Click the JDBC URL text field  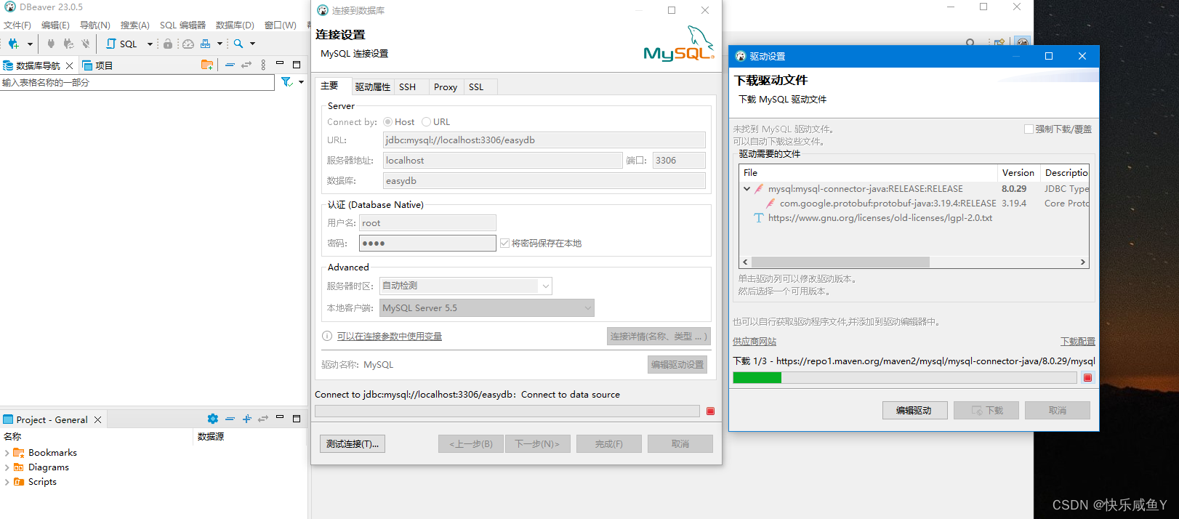pyautogui.click(x=544, y=140)
